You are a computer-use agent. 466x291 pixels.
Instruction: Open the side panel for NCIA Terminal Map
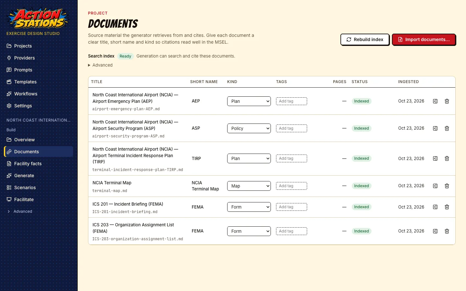click(435, 186)
